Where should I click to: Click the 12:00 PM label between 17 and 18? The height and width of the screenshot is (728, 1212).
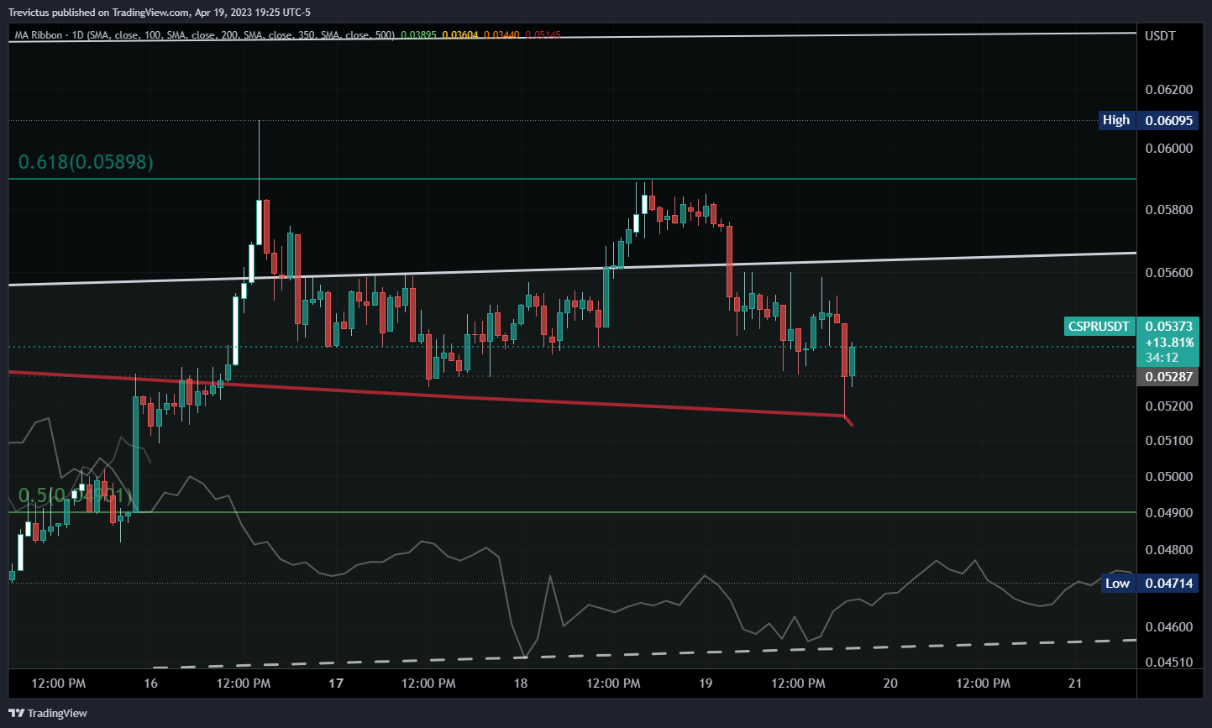[x=428, y=683]
